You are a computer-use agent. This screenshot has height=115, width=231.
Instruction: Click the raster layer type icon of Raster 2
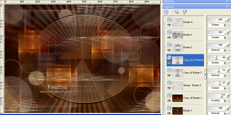click(x=169, y=45)
